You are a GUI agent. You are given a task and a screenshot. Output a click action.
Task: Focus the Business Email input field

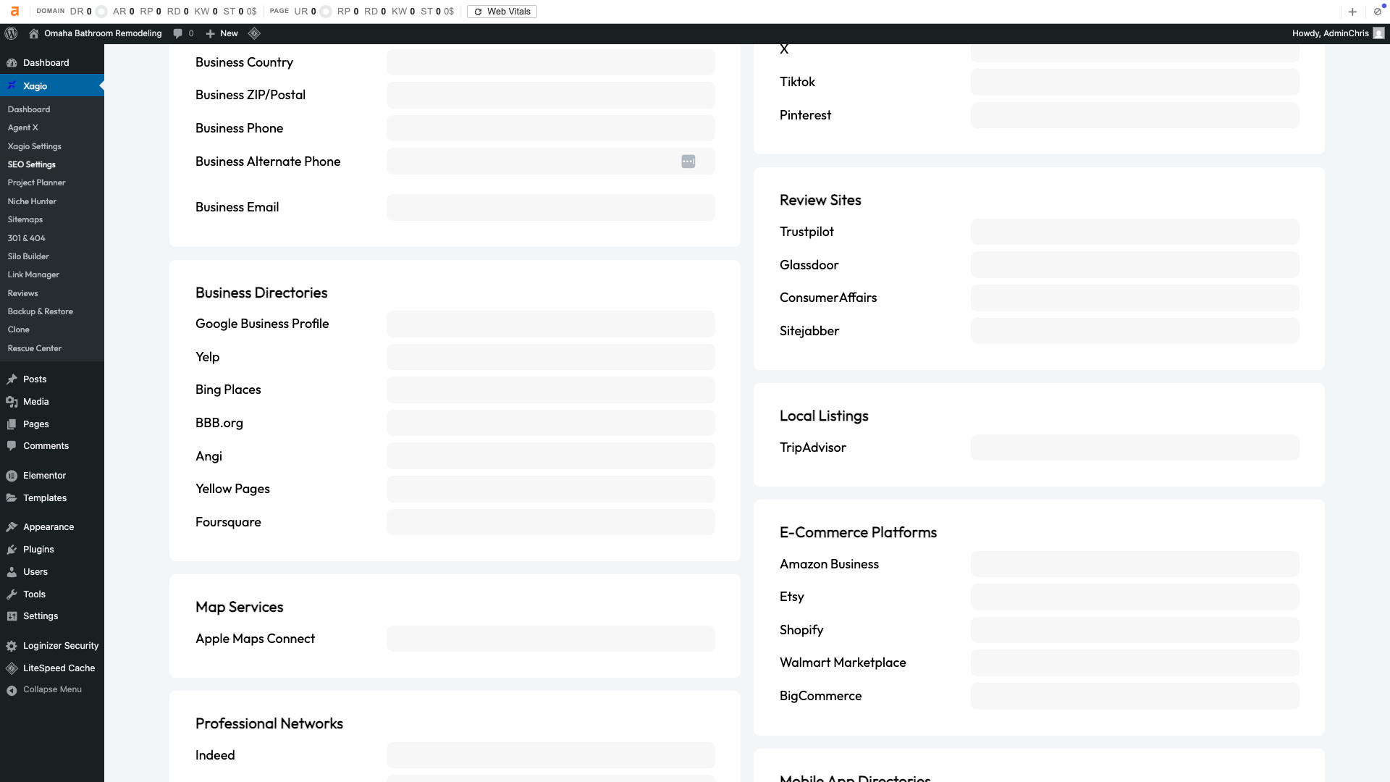[550, 207]
